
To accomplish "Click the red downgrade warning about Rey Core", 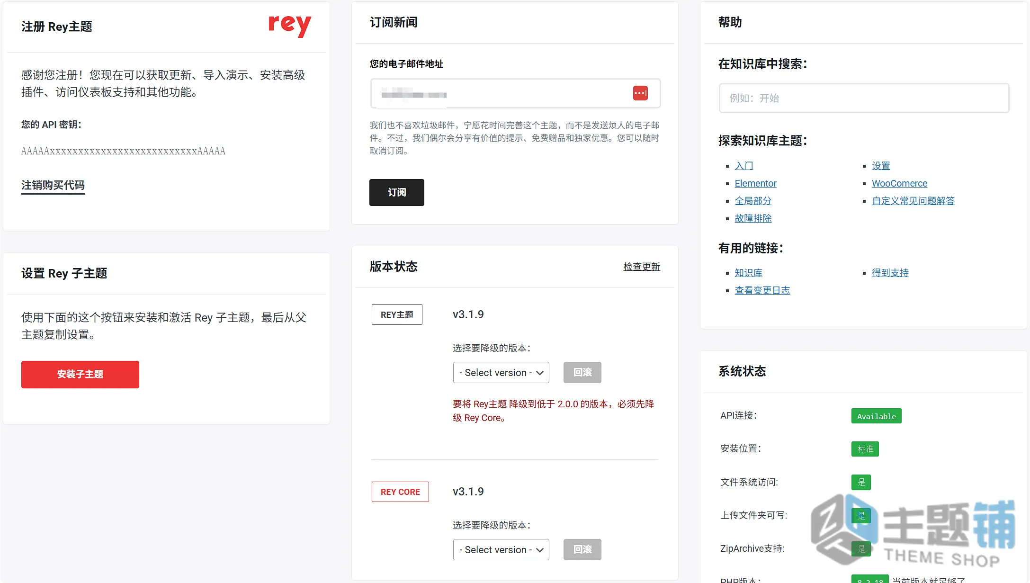I will click(553, 411).
